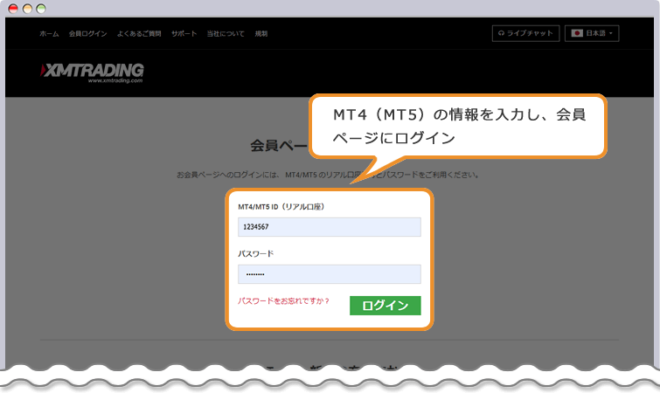
Task: Click the yellow minimize window button
Action: [x=27, y=9]
